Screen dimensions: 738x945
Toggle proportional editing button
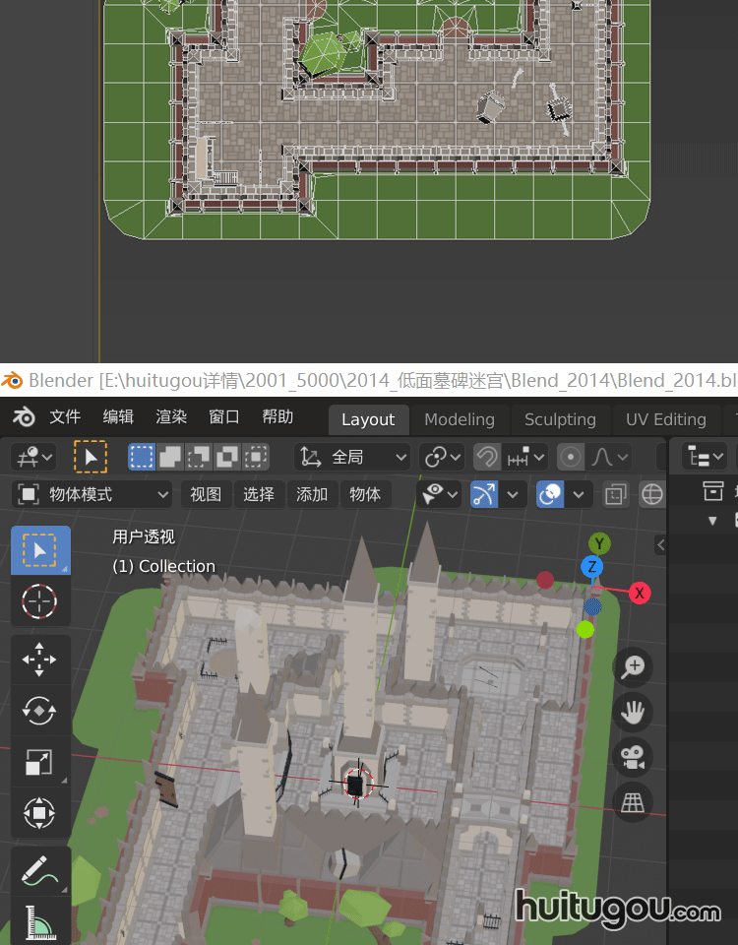pyautogui.click(x=571, y=457)
